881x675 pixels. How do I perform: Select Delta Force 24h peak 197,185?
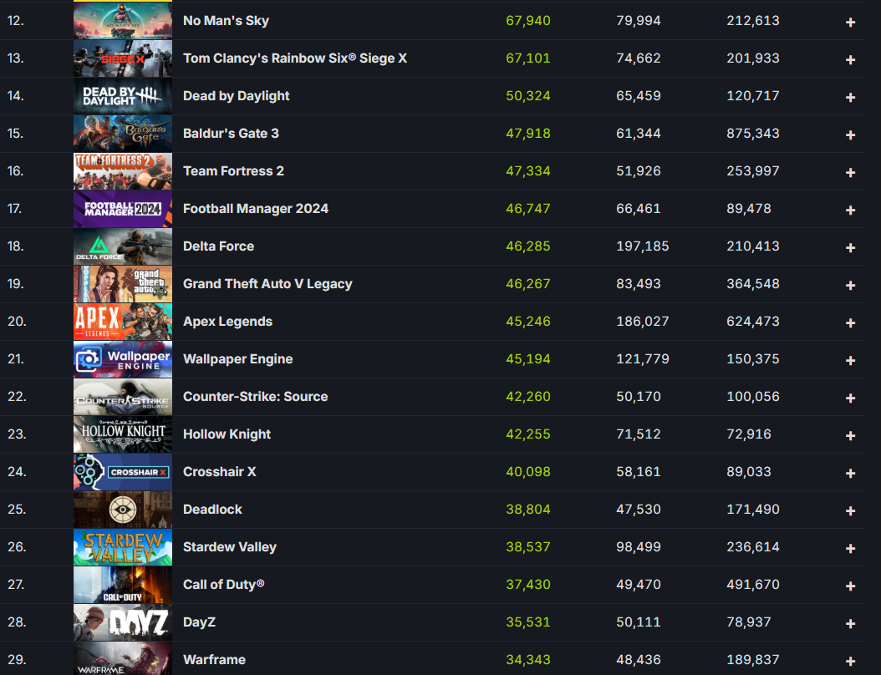[x=643, y=246]
